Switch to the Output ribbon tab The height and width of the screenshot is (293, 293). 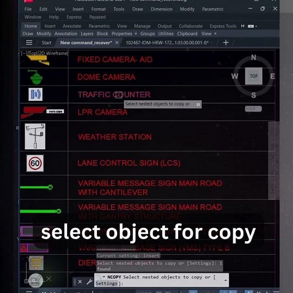(x=165, y=26)
